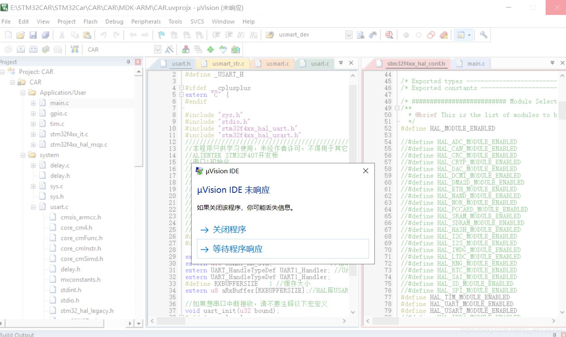Open the left editor tab list arrow
This screenshot has width=566, height=337.
click(x=341, y=63)
